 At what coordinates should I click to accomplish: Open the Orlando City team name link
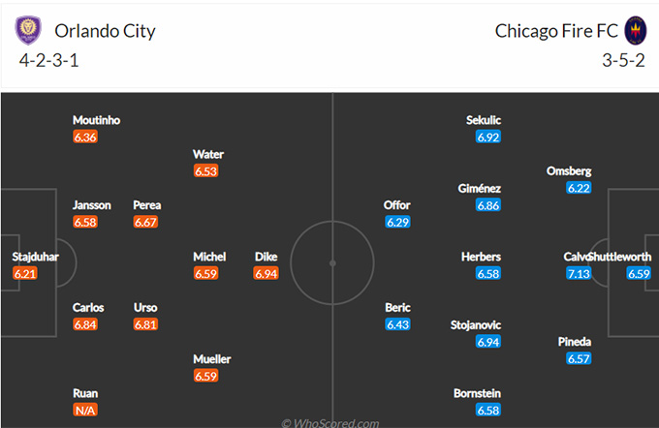(x=105, y=31)
